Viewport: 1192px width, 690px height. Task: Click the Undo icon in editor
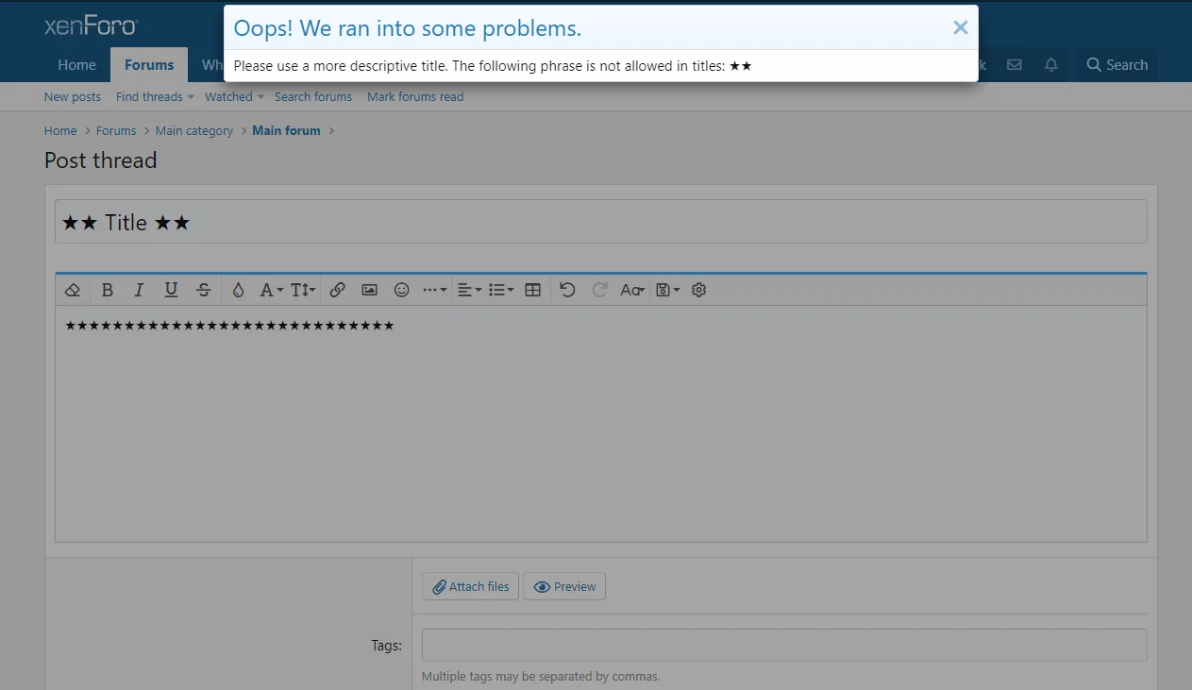click(567, 291)
